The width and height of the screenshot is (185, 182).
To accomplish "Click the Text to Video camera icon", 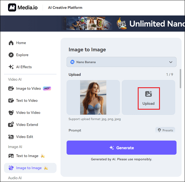I will 11,100.
